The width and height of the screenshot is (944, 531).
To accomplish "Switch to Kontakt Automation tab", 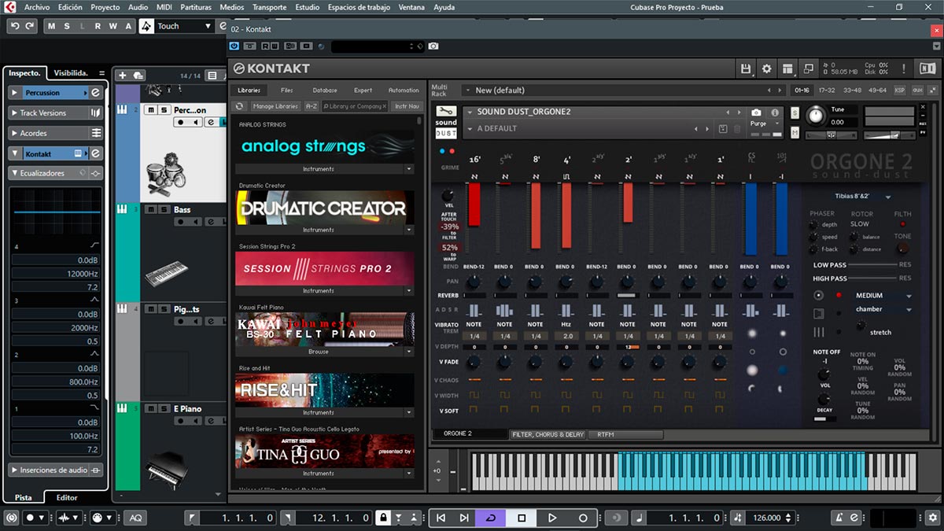I will coord(404,90).
